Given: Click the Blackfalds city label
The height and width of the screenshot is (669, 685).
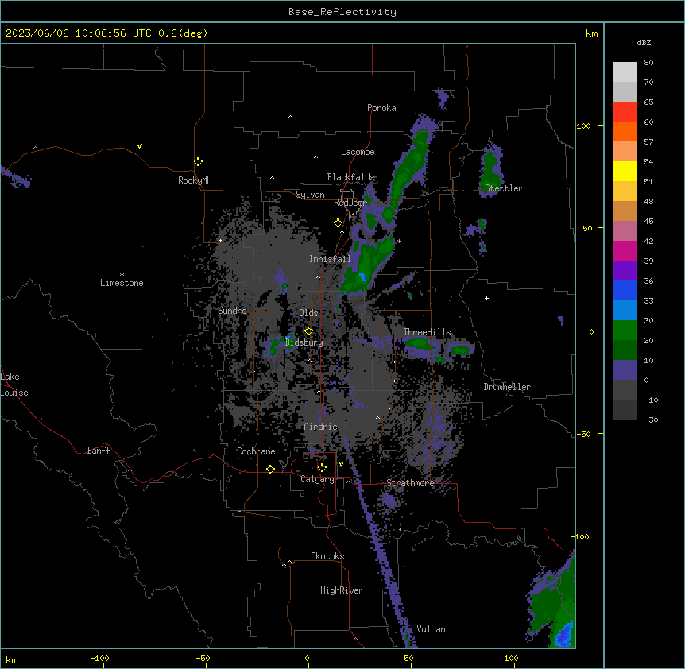Looking at the screenshot, I should 350,177.
